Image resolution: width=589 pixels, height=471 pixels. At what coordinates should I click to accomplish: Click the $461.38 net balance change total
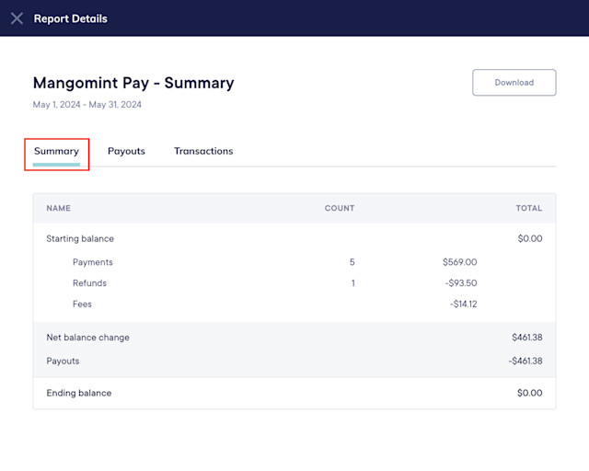point(527,338)
